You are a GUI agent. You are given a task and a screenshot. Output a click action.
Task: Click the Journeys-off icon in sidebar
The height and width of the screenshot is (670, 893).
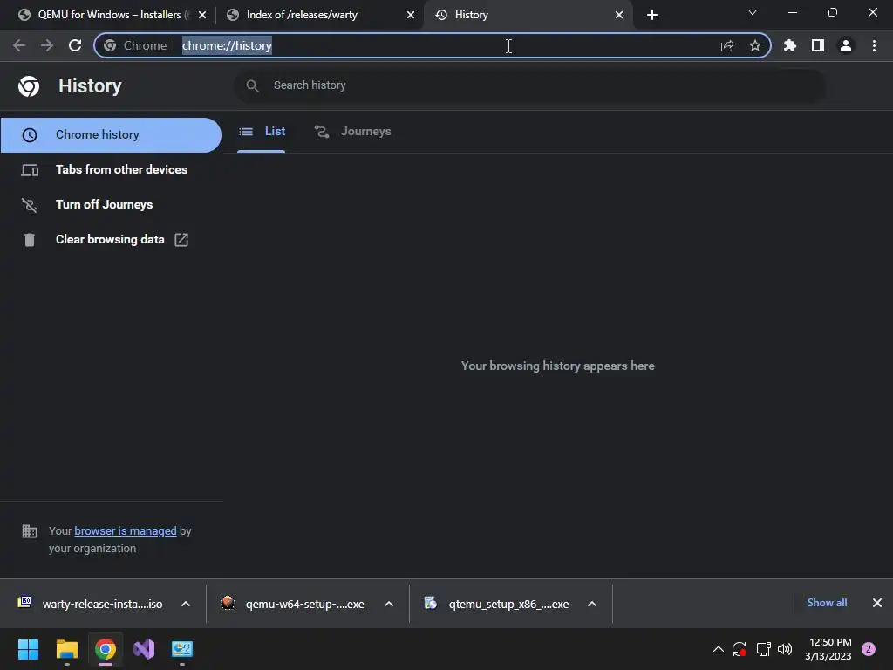click(x=30, y=204)
